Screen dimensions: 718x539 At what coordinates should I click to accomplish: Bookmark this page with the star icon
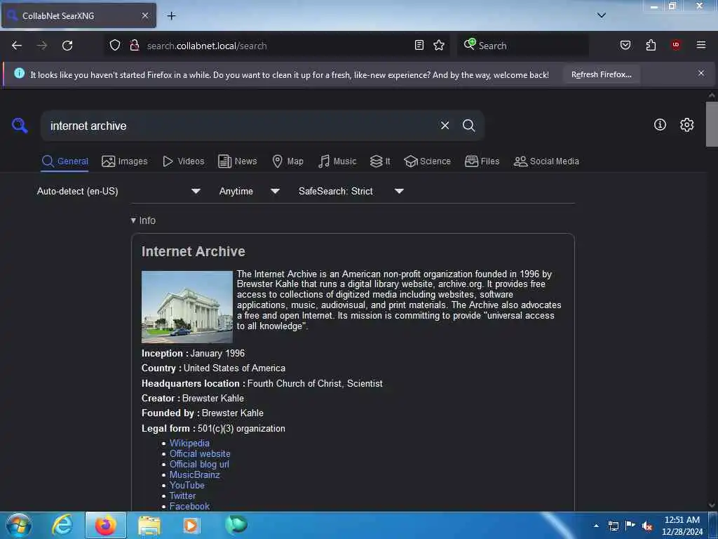(439, 45)
